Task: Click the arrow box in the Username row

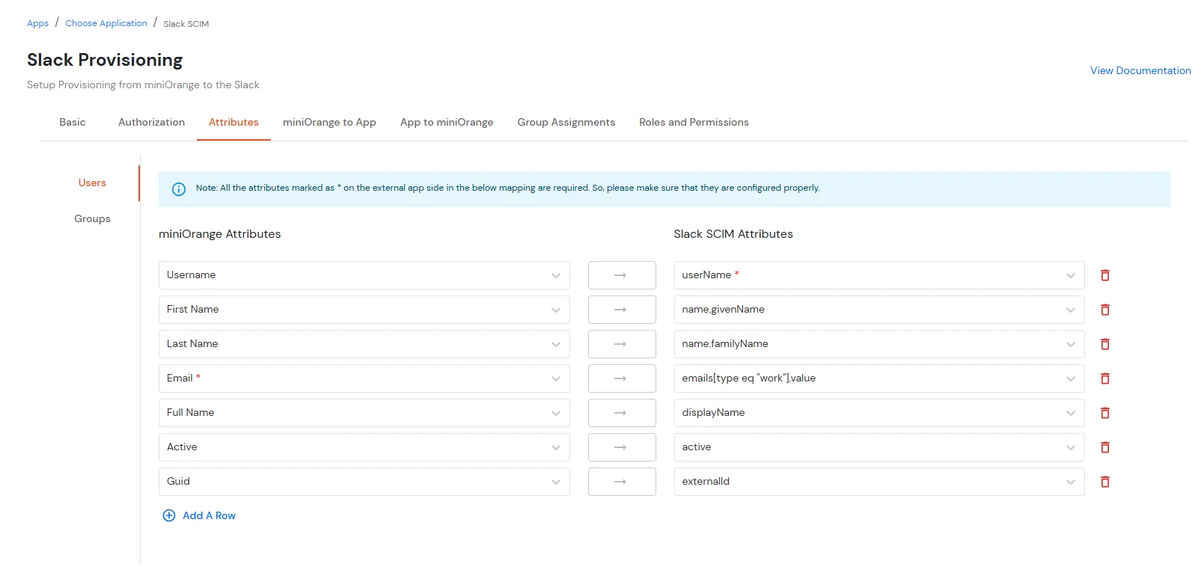Action: [x=622, y=275]
